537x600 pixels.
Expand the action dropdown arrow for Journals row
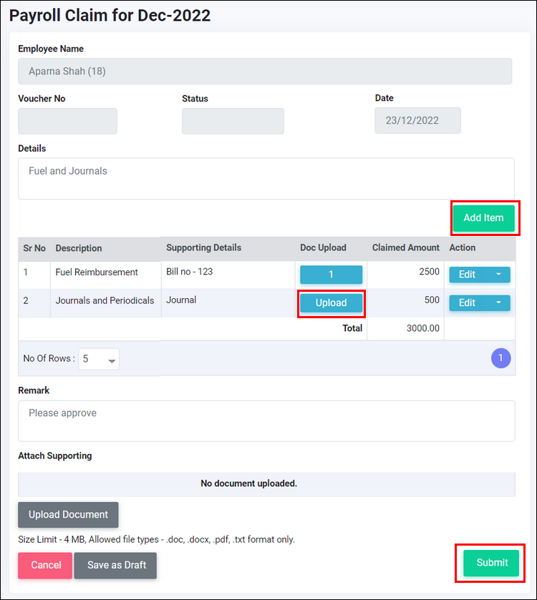(498, 303)
